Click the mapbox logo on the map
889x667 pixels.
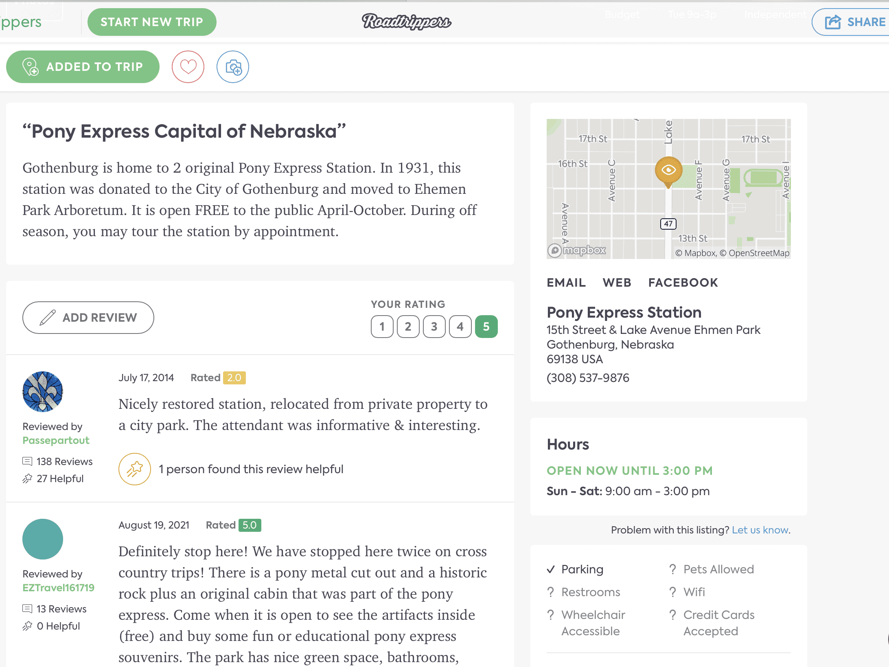577,250
